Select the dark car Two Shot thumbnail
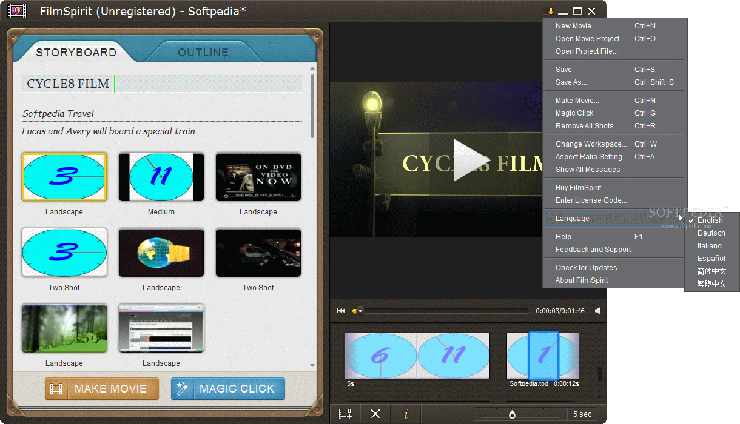Viewport: 740px width, 424px height. point(258,253)
